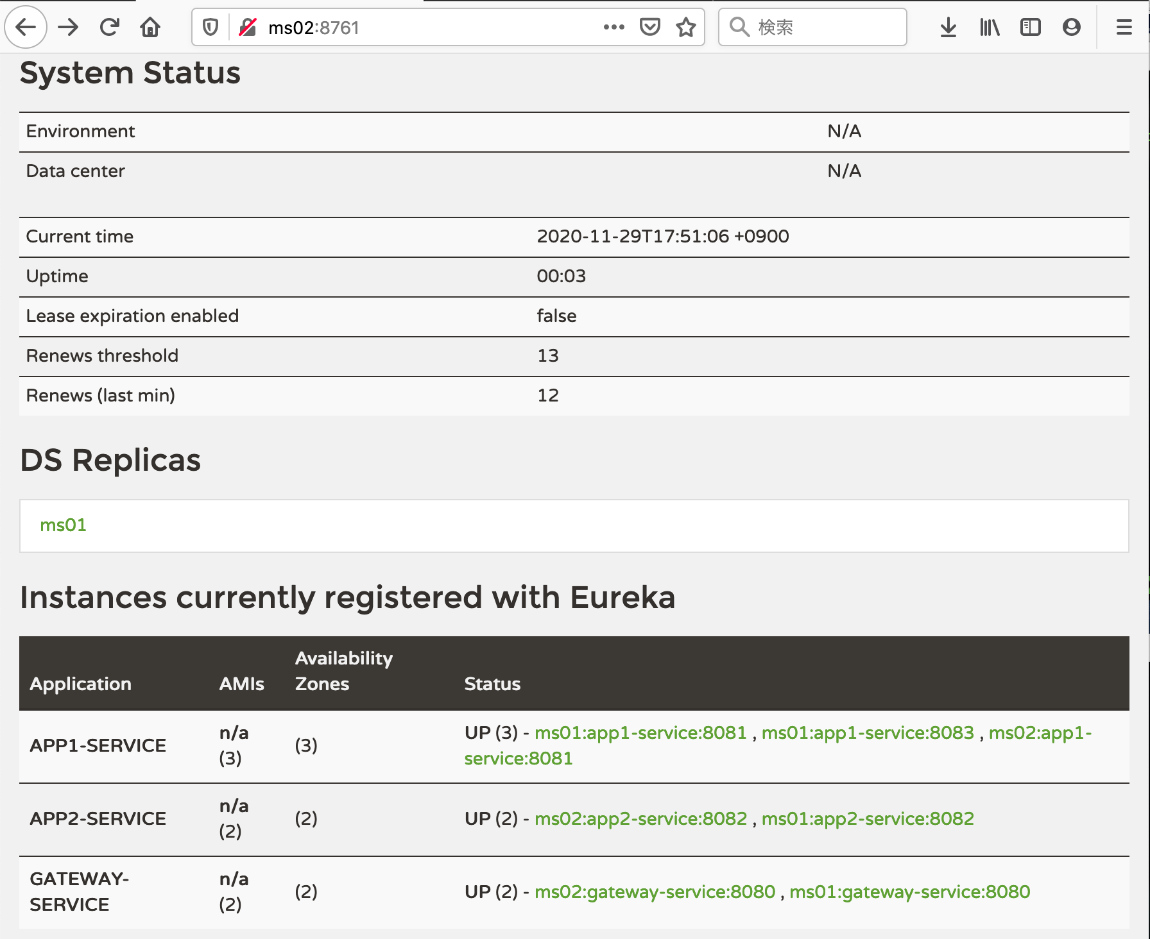The height and width of the screenshot is (939, 1150).
Task: Go forward one page
Action: tap(68, 27)
